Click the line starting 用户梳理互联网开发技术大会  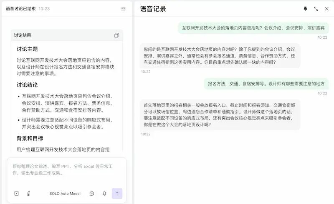click(x=63, y=149)
